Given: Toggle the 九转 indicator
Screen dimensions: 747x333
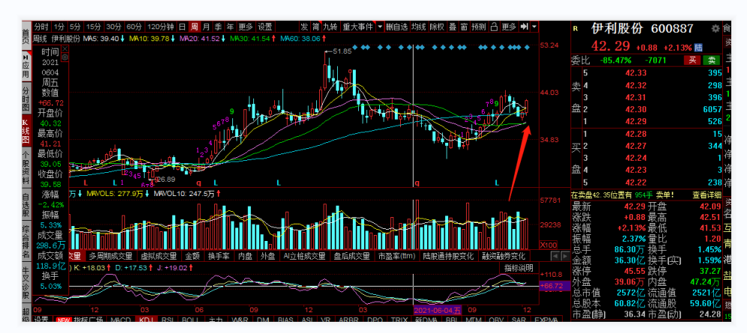Looking at the screenshot, I should (x=330, y=27).
